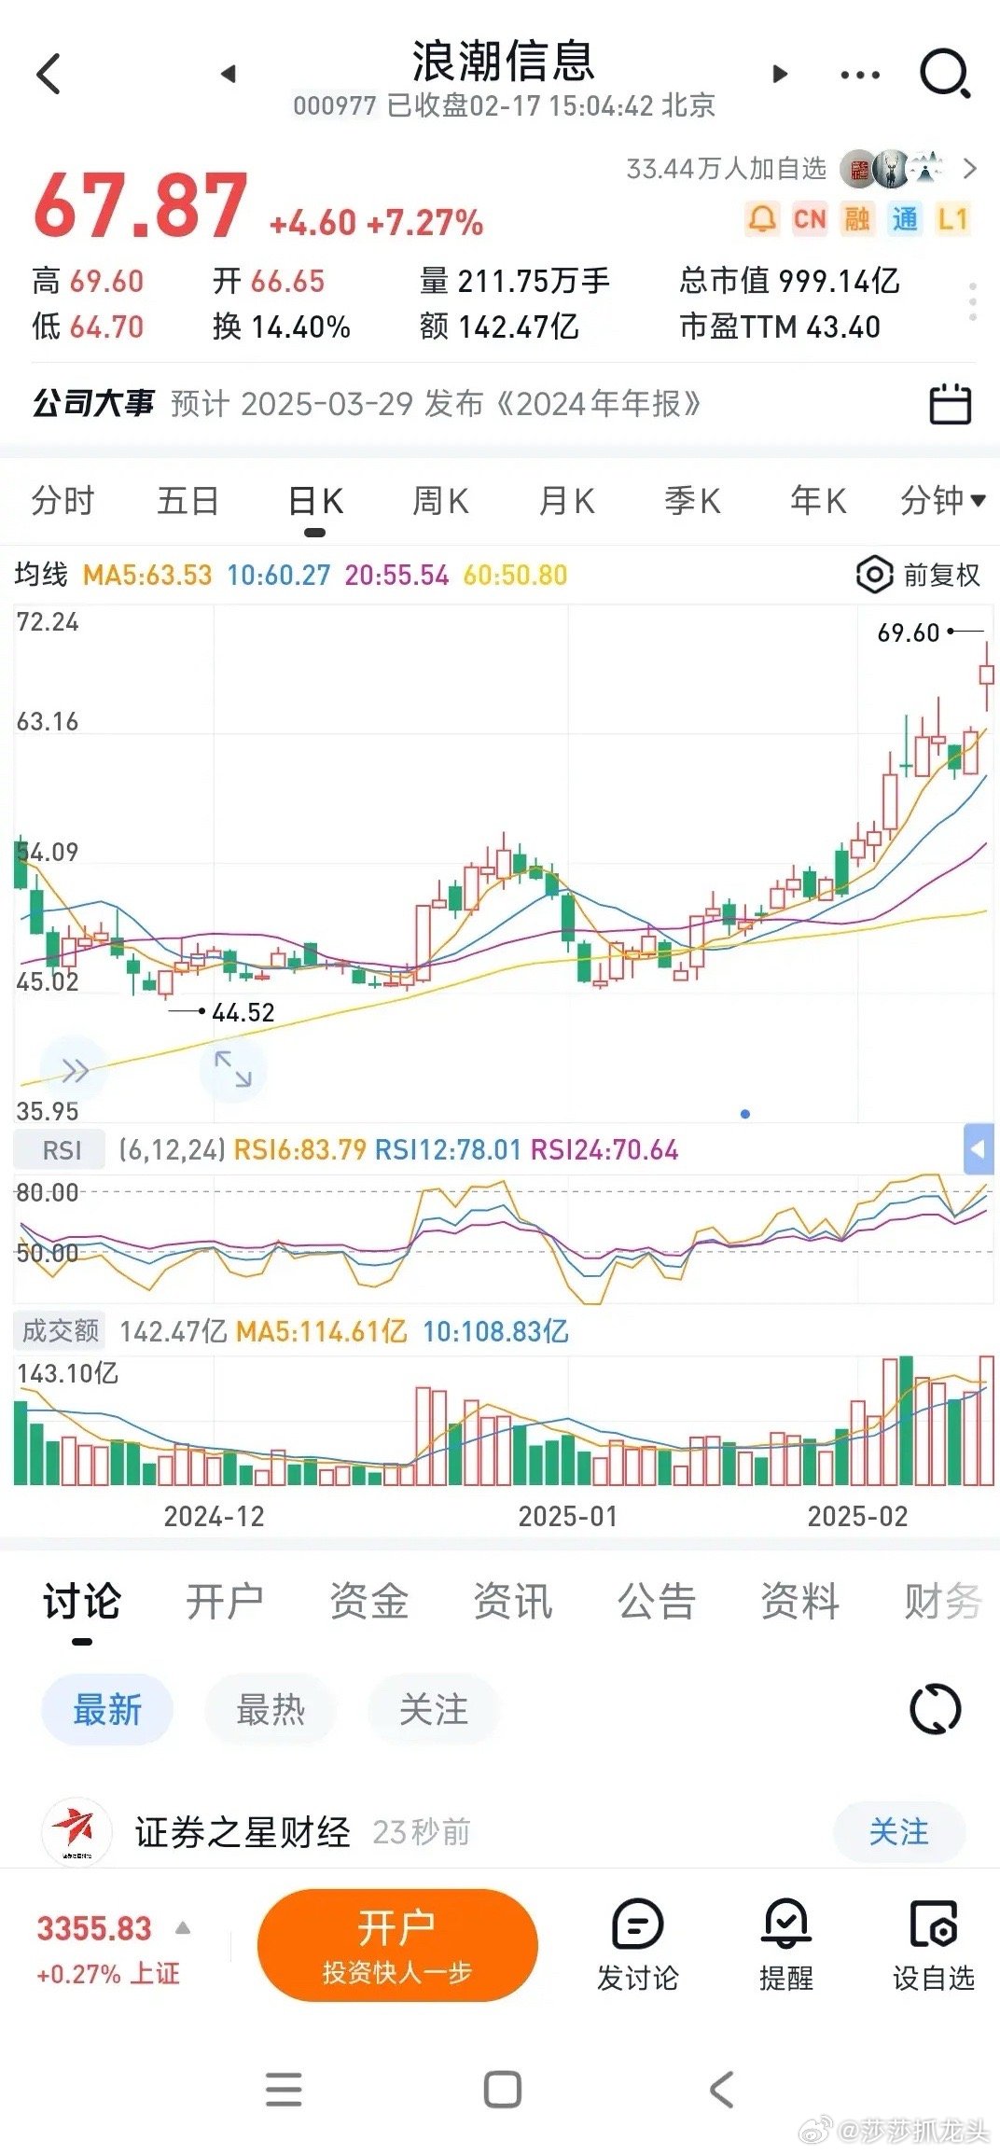Tap the L1 quote level badge
Screen dimensions: 1000x2154
tap(952, 219)
